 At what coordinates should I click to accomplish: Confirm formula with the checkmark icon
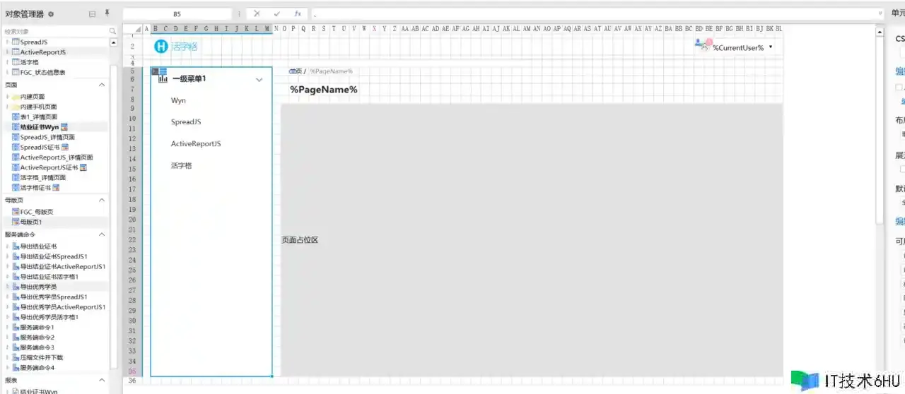pyautogui.click(x=277, y=13)
